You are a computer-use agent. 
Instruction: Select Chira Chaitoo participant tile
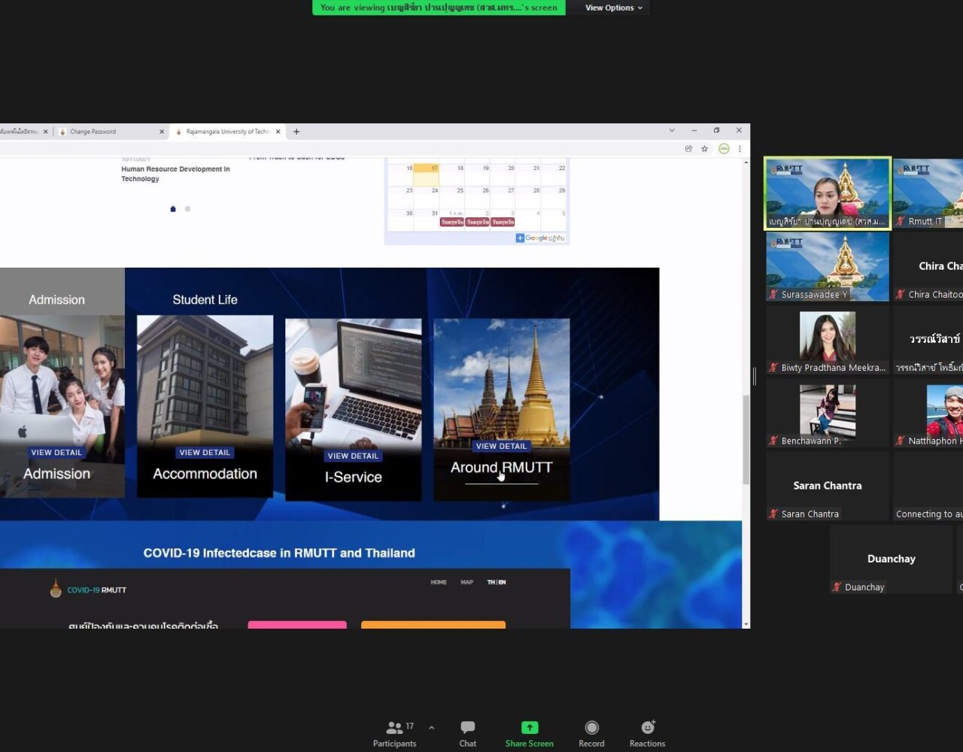(928, 266)
